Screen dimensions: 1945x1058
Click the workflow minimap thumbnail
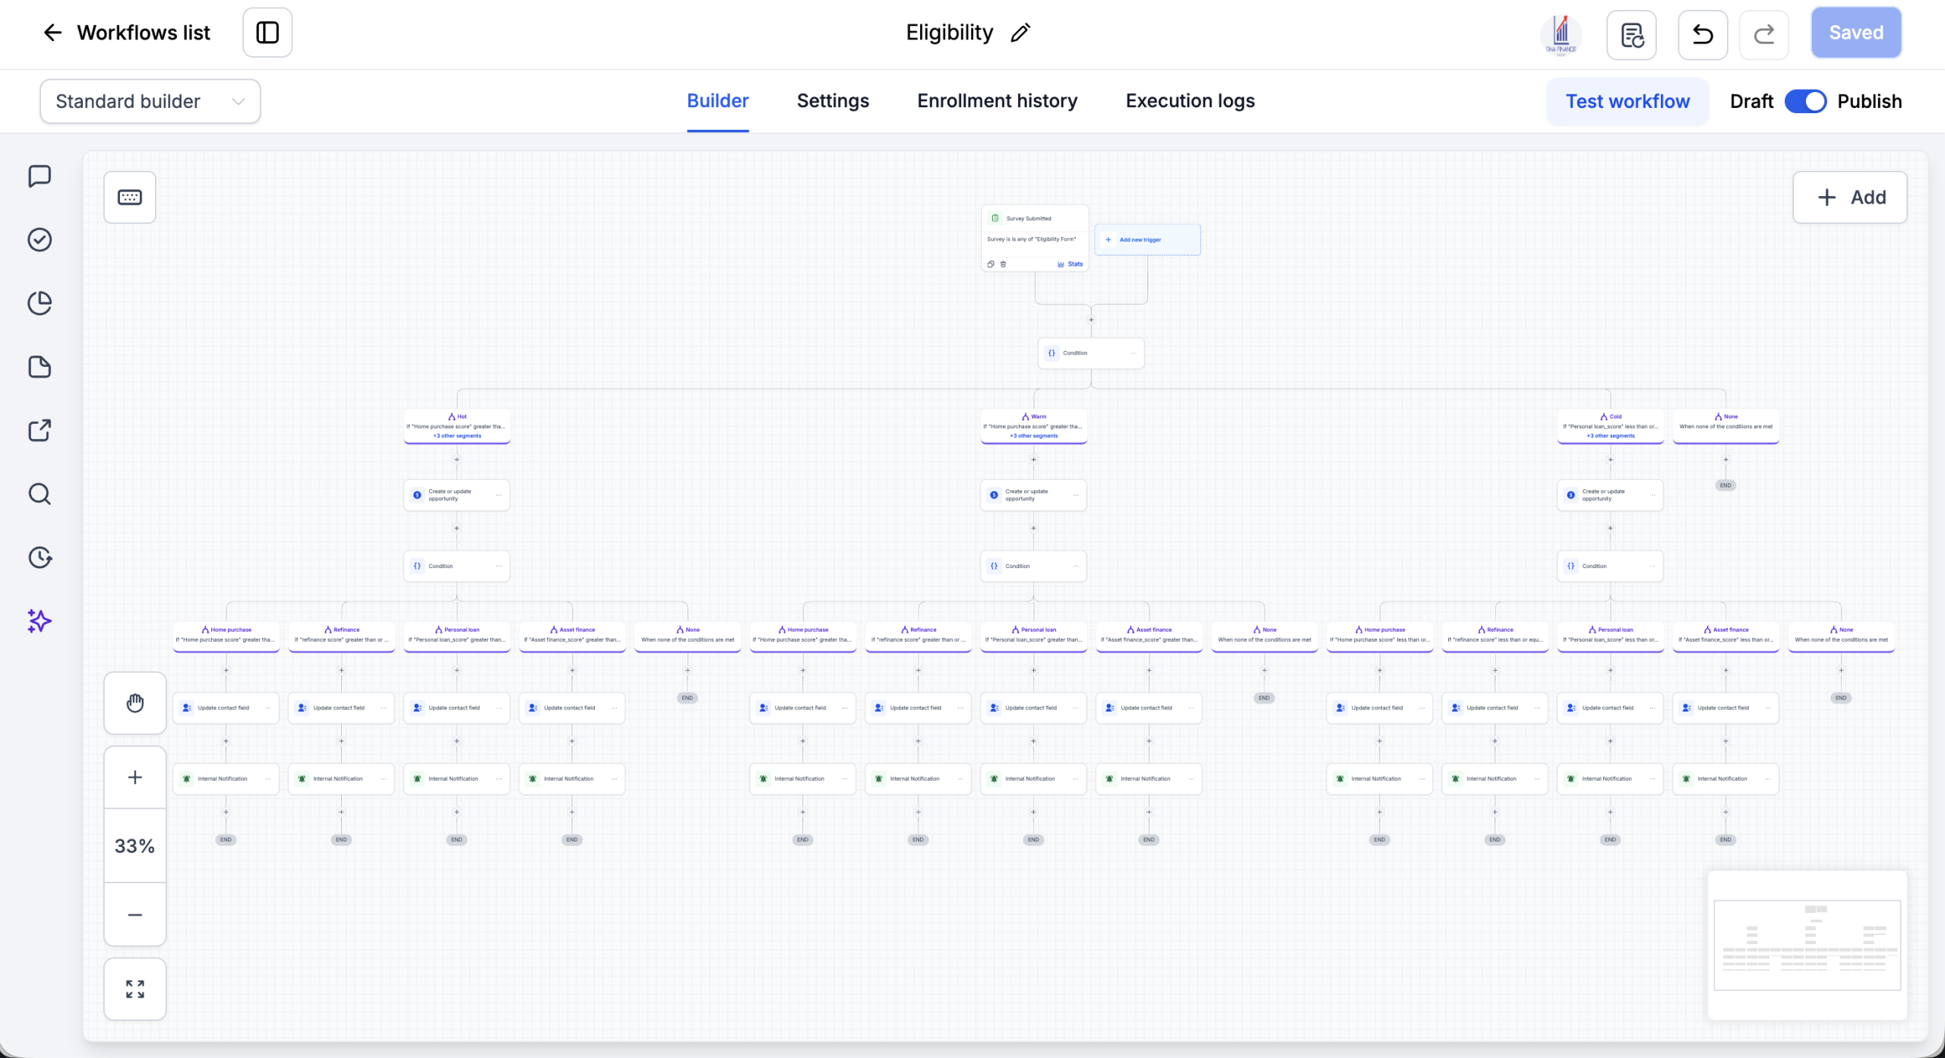[x=1807, y=946]
